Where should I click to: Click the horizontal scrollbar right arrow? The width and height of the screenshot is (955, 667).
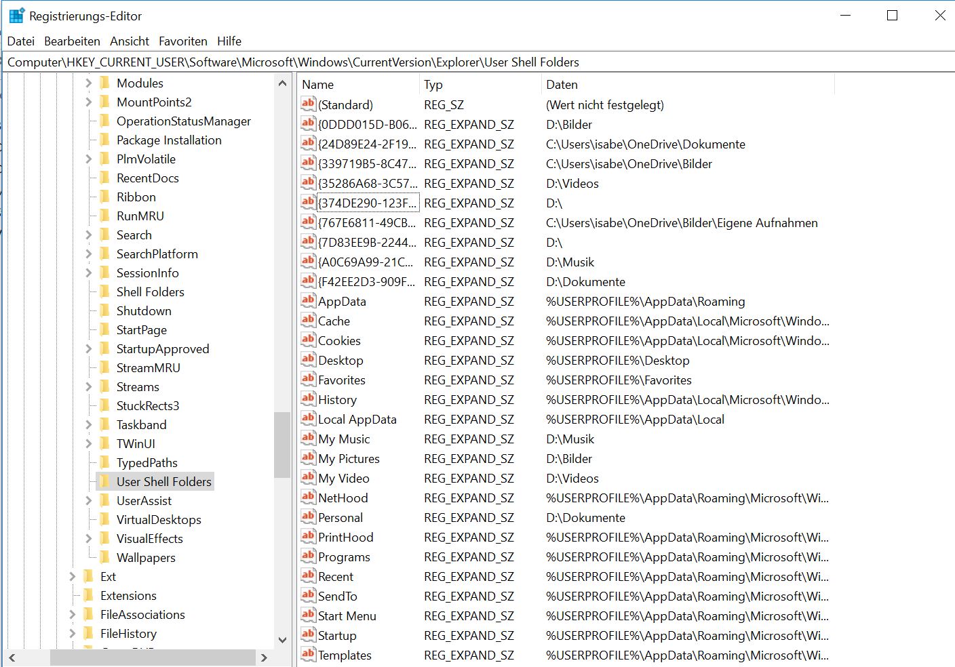[264, 658]
